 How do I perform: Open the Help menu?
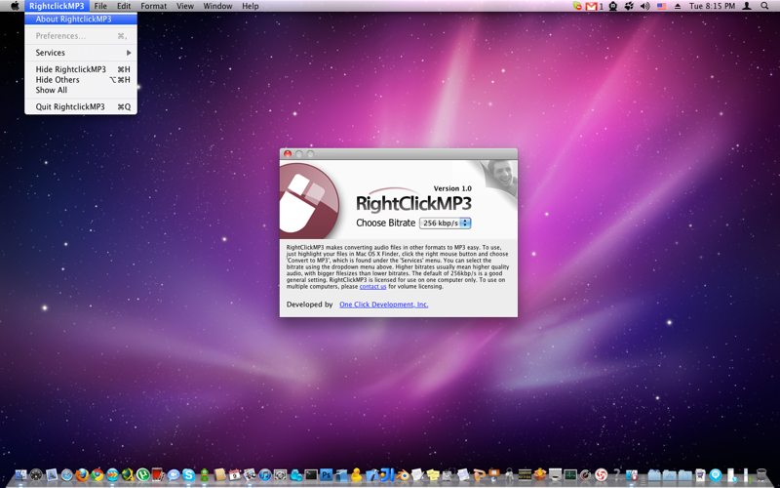251,6
